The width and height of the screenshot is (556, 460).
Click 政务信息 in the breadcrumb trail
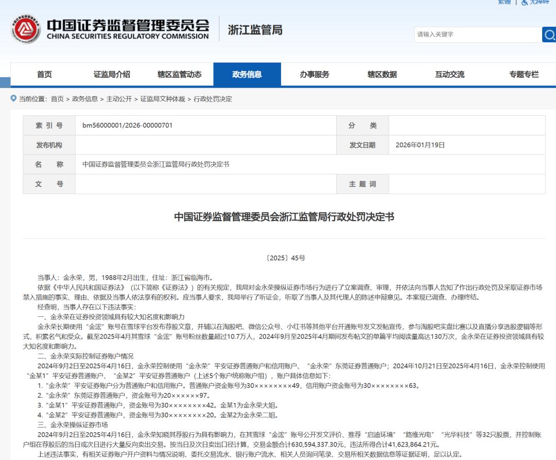(x=85, y=99)
